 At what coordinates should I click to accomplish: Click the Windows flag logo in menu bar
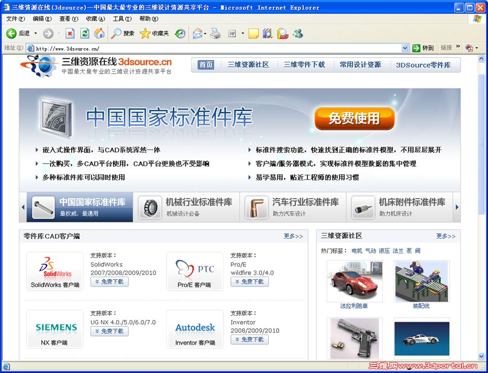click(477, 18)
